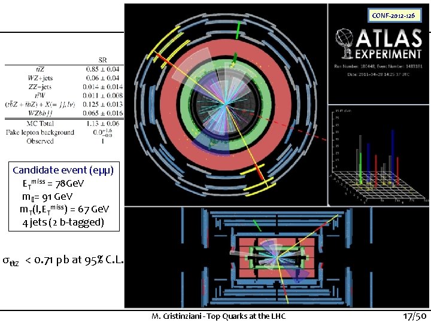
Task: Click the slide number 17/50
Action: coord(414,316)
